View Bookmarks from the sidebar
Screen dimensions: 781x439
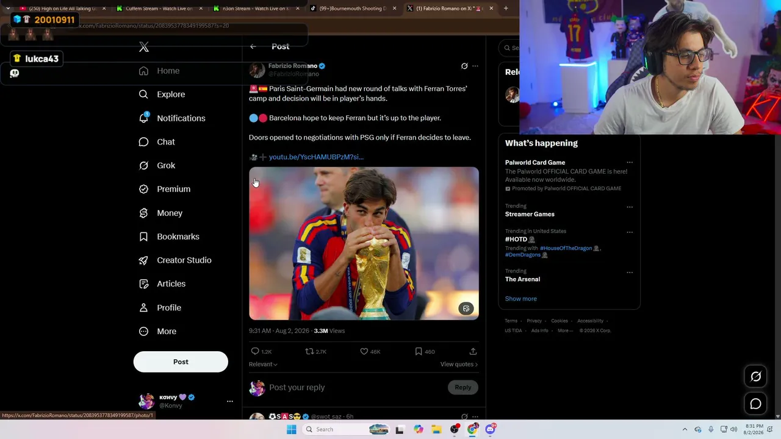(x=169, y=237)
